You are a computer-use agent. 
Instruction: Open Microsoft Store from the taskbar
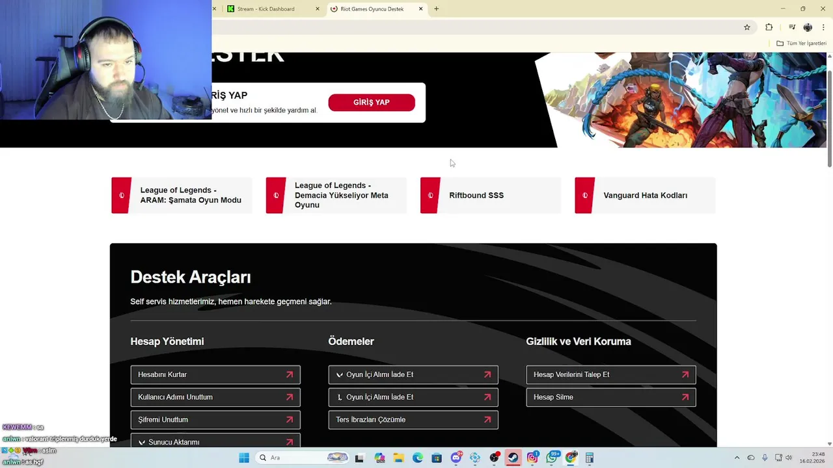coord(437,458)
